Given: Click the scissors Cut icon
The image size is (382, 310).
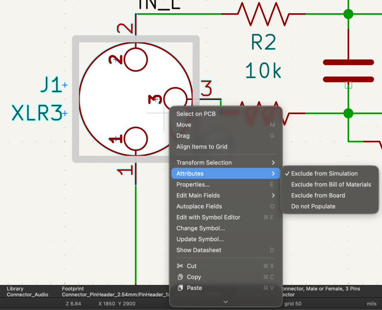Looking at the screenshot, I should point(180,266).
